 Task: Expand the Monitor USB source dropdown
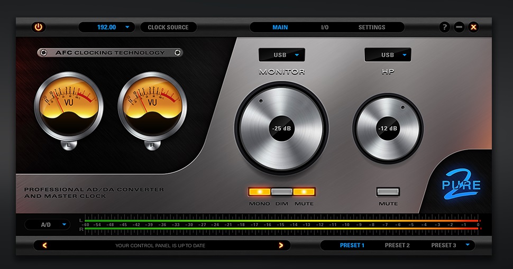pos(281,55)
